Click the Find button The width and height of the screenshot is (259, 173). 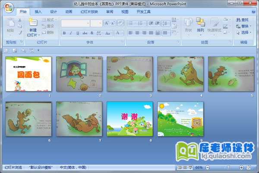(x=242, y=20)
